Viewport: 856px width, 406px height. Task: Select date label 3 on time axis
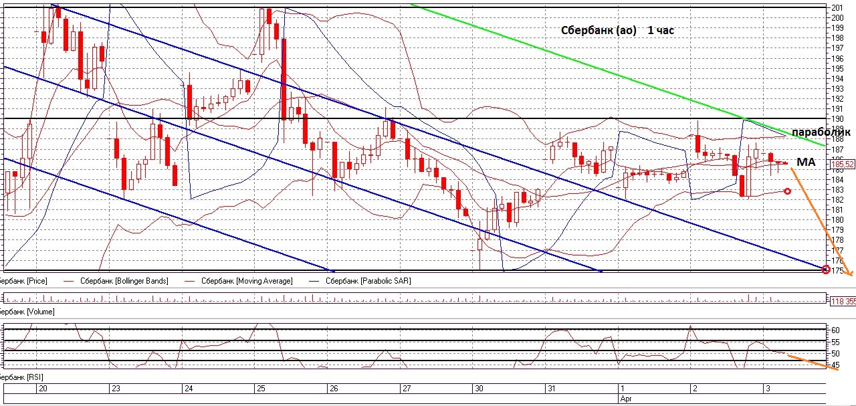pyautogui.click(x=767, y=389)
